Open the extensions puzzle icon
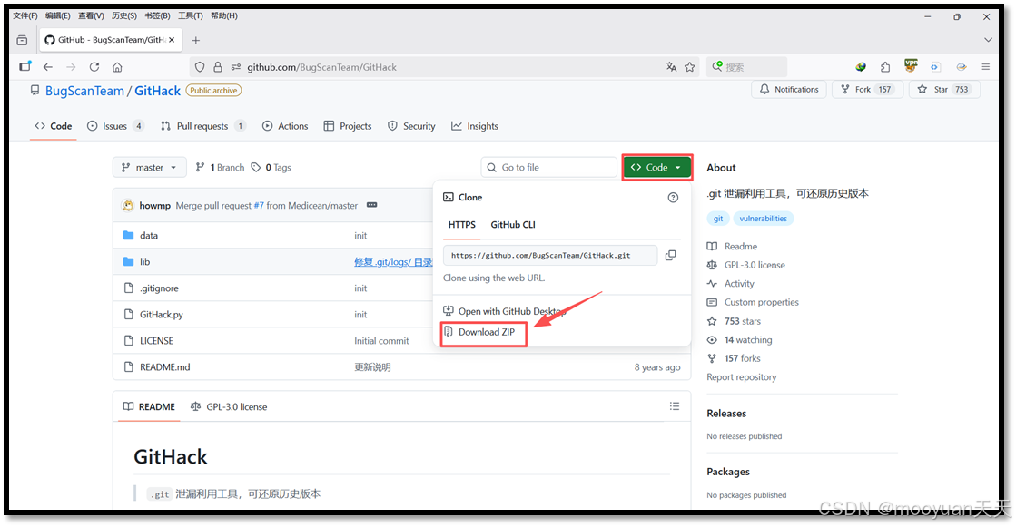1016x527 pixels. pos(885,67)
